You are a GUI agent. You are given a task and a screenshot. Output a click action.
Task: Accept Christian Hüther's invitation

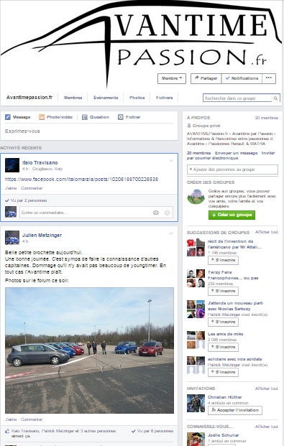click(235, 410)
